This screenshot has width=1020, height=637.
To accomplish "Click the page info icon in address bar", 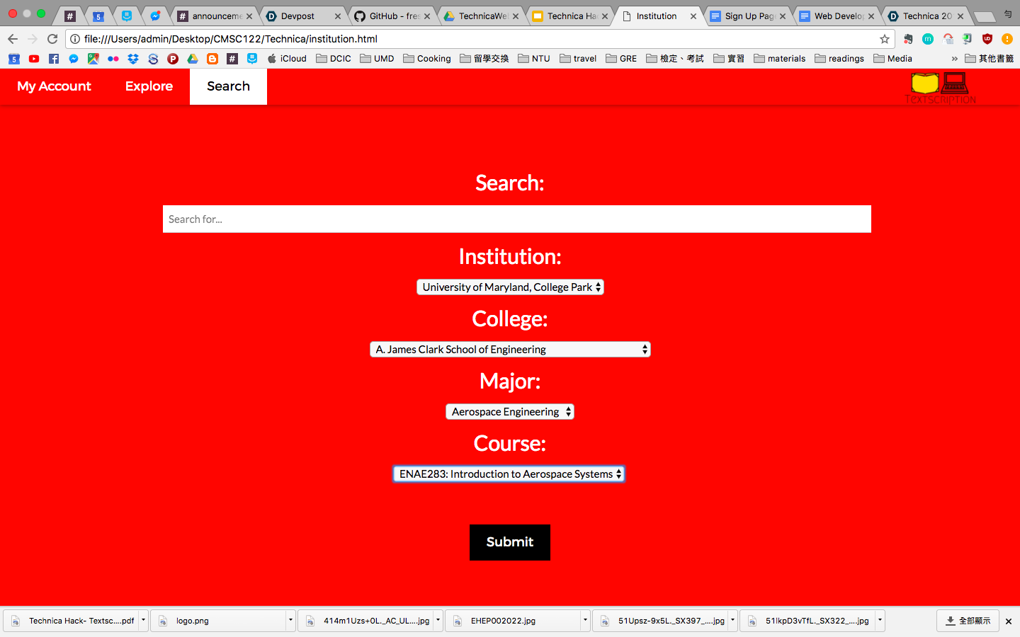I will (74, 39).
